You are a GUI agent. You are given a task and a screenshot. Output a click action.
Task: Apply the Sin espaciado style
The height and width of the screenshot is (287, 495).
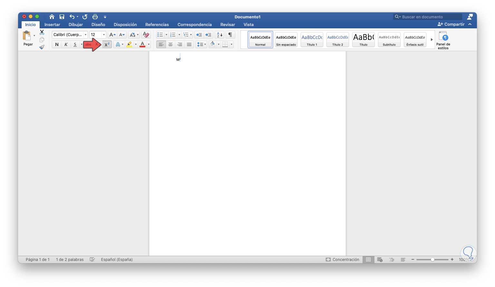(x=286, y=40)
